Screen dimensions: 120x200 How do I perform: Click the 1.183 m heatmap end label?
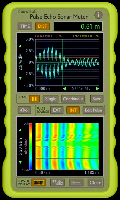tap(92, 173)
